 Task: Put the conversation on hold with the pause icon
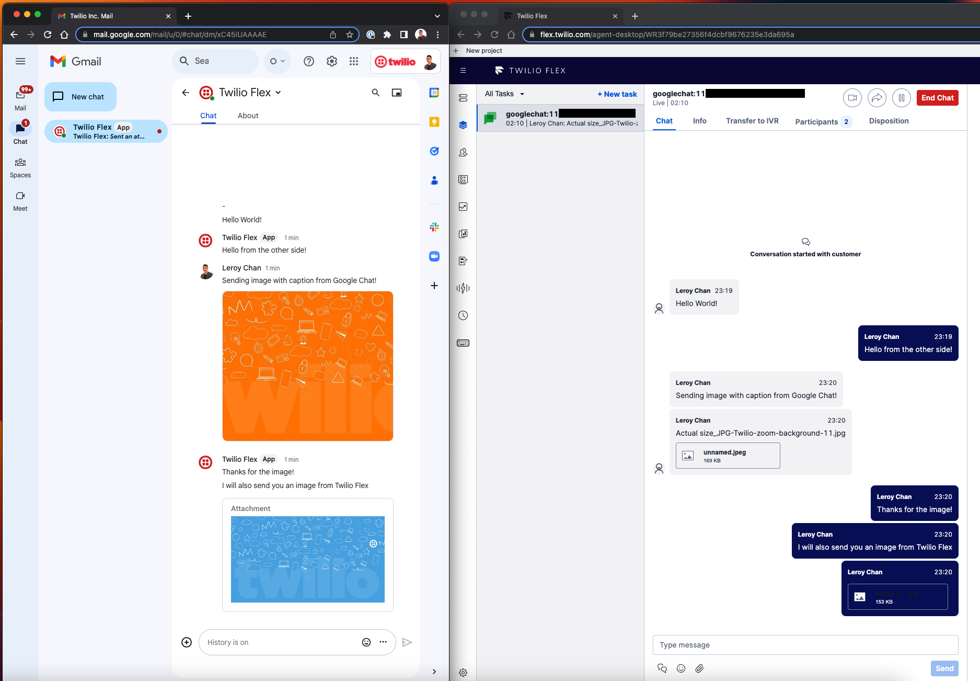click(902, 98)
